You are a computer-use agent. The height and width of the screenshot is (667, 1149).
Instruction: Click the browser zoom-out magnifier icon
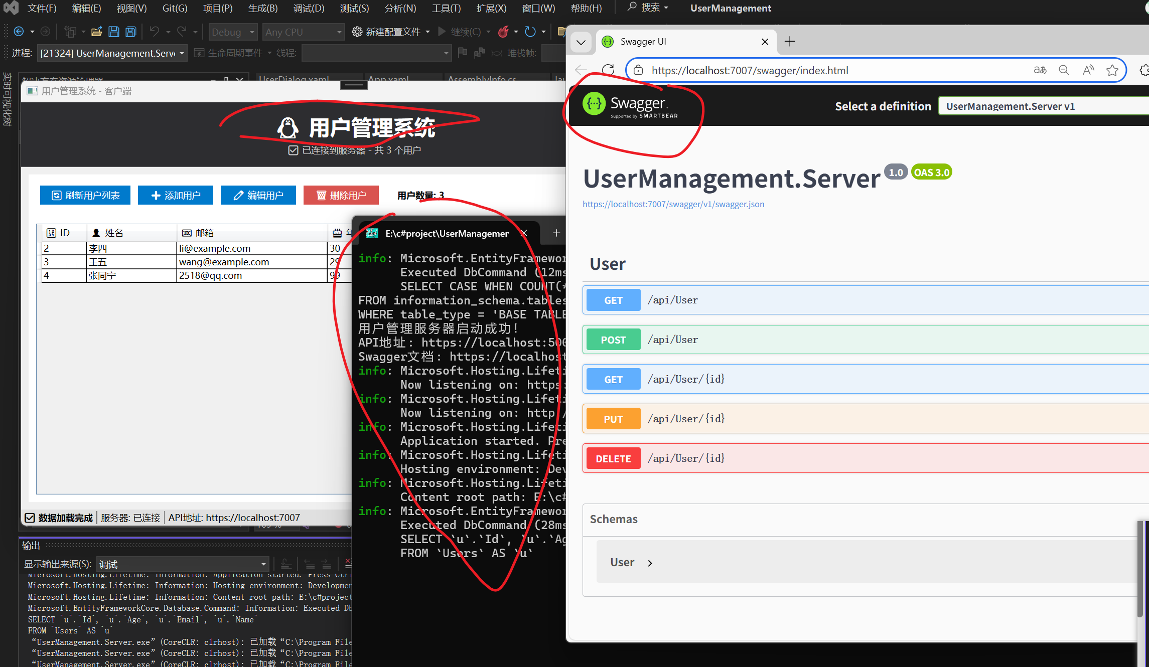click(x=1064, y=70)
